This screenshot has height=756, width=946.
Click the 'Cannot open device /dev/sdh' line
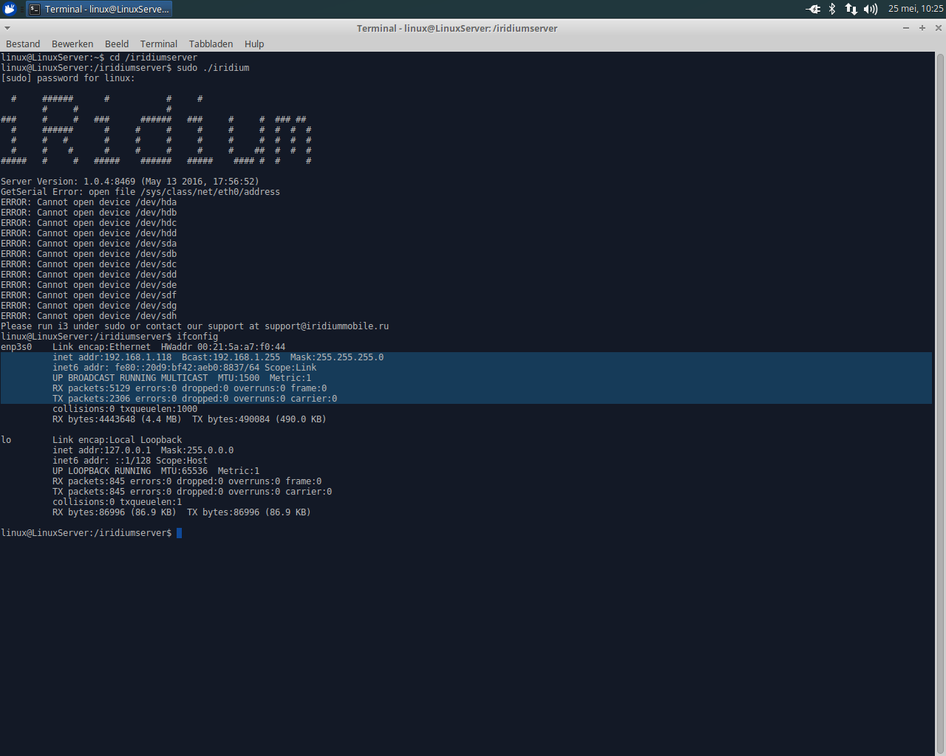tap(89, 316)
